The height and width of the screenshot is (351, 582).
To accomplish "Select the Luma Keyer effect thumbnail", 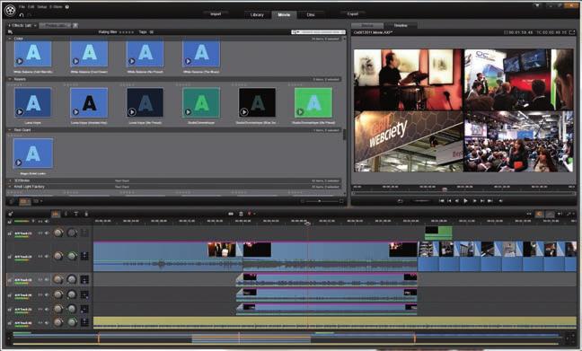I will (32, 102).
